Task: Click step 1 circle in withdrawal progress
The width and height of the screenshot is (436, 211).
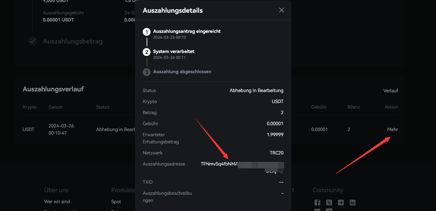Action: 147,32
